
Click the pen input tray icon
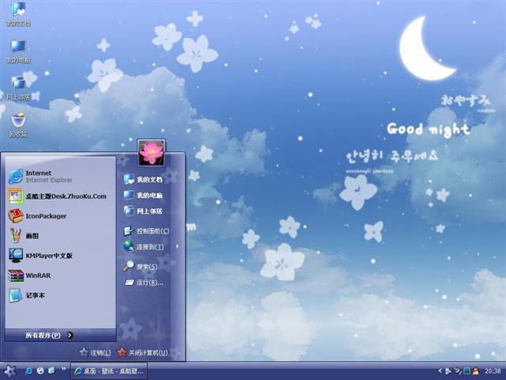tap(458, 371)
